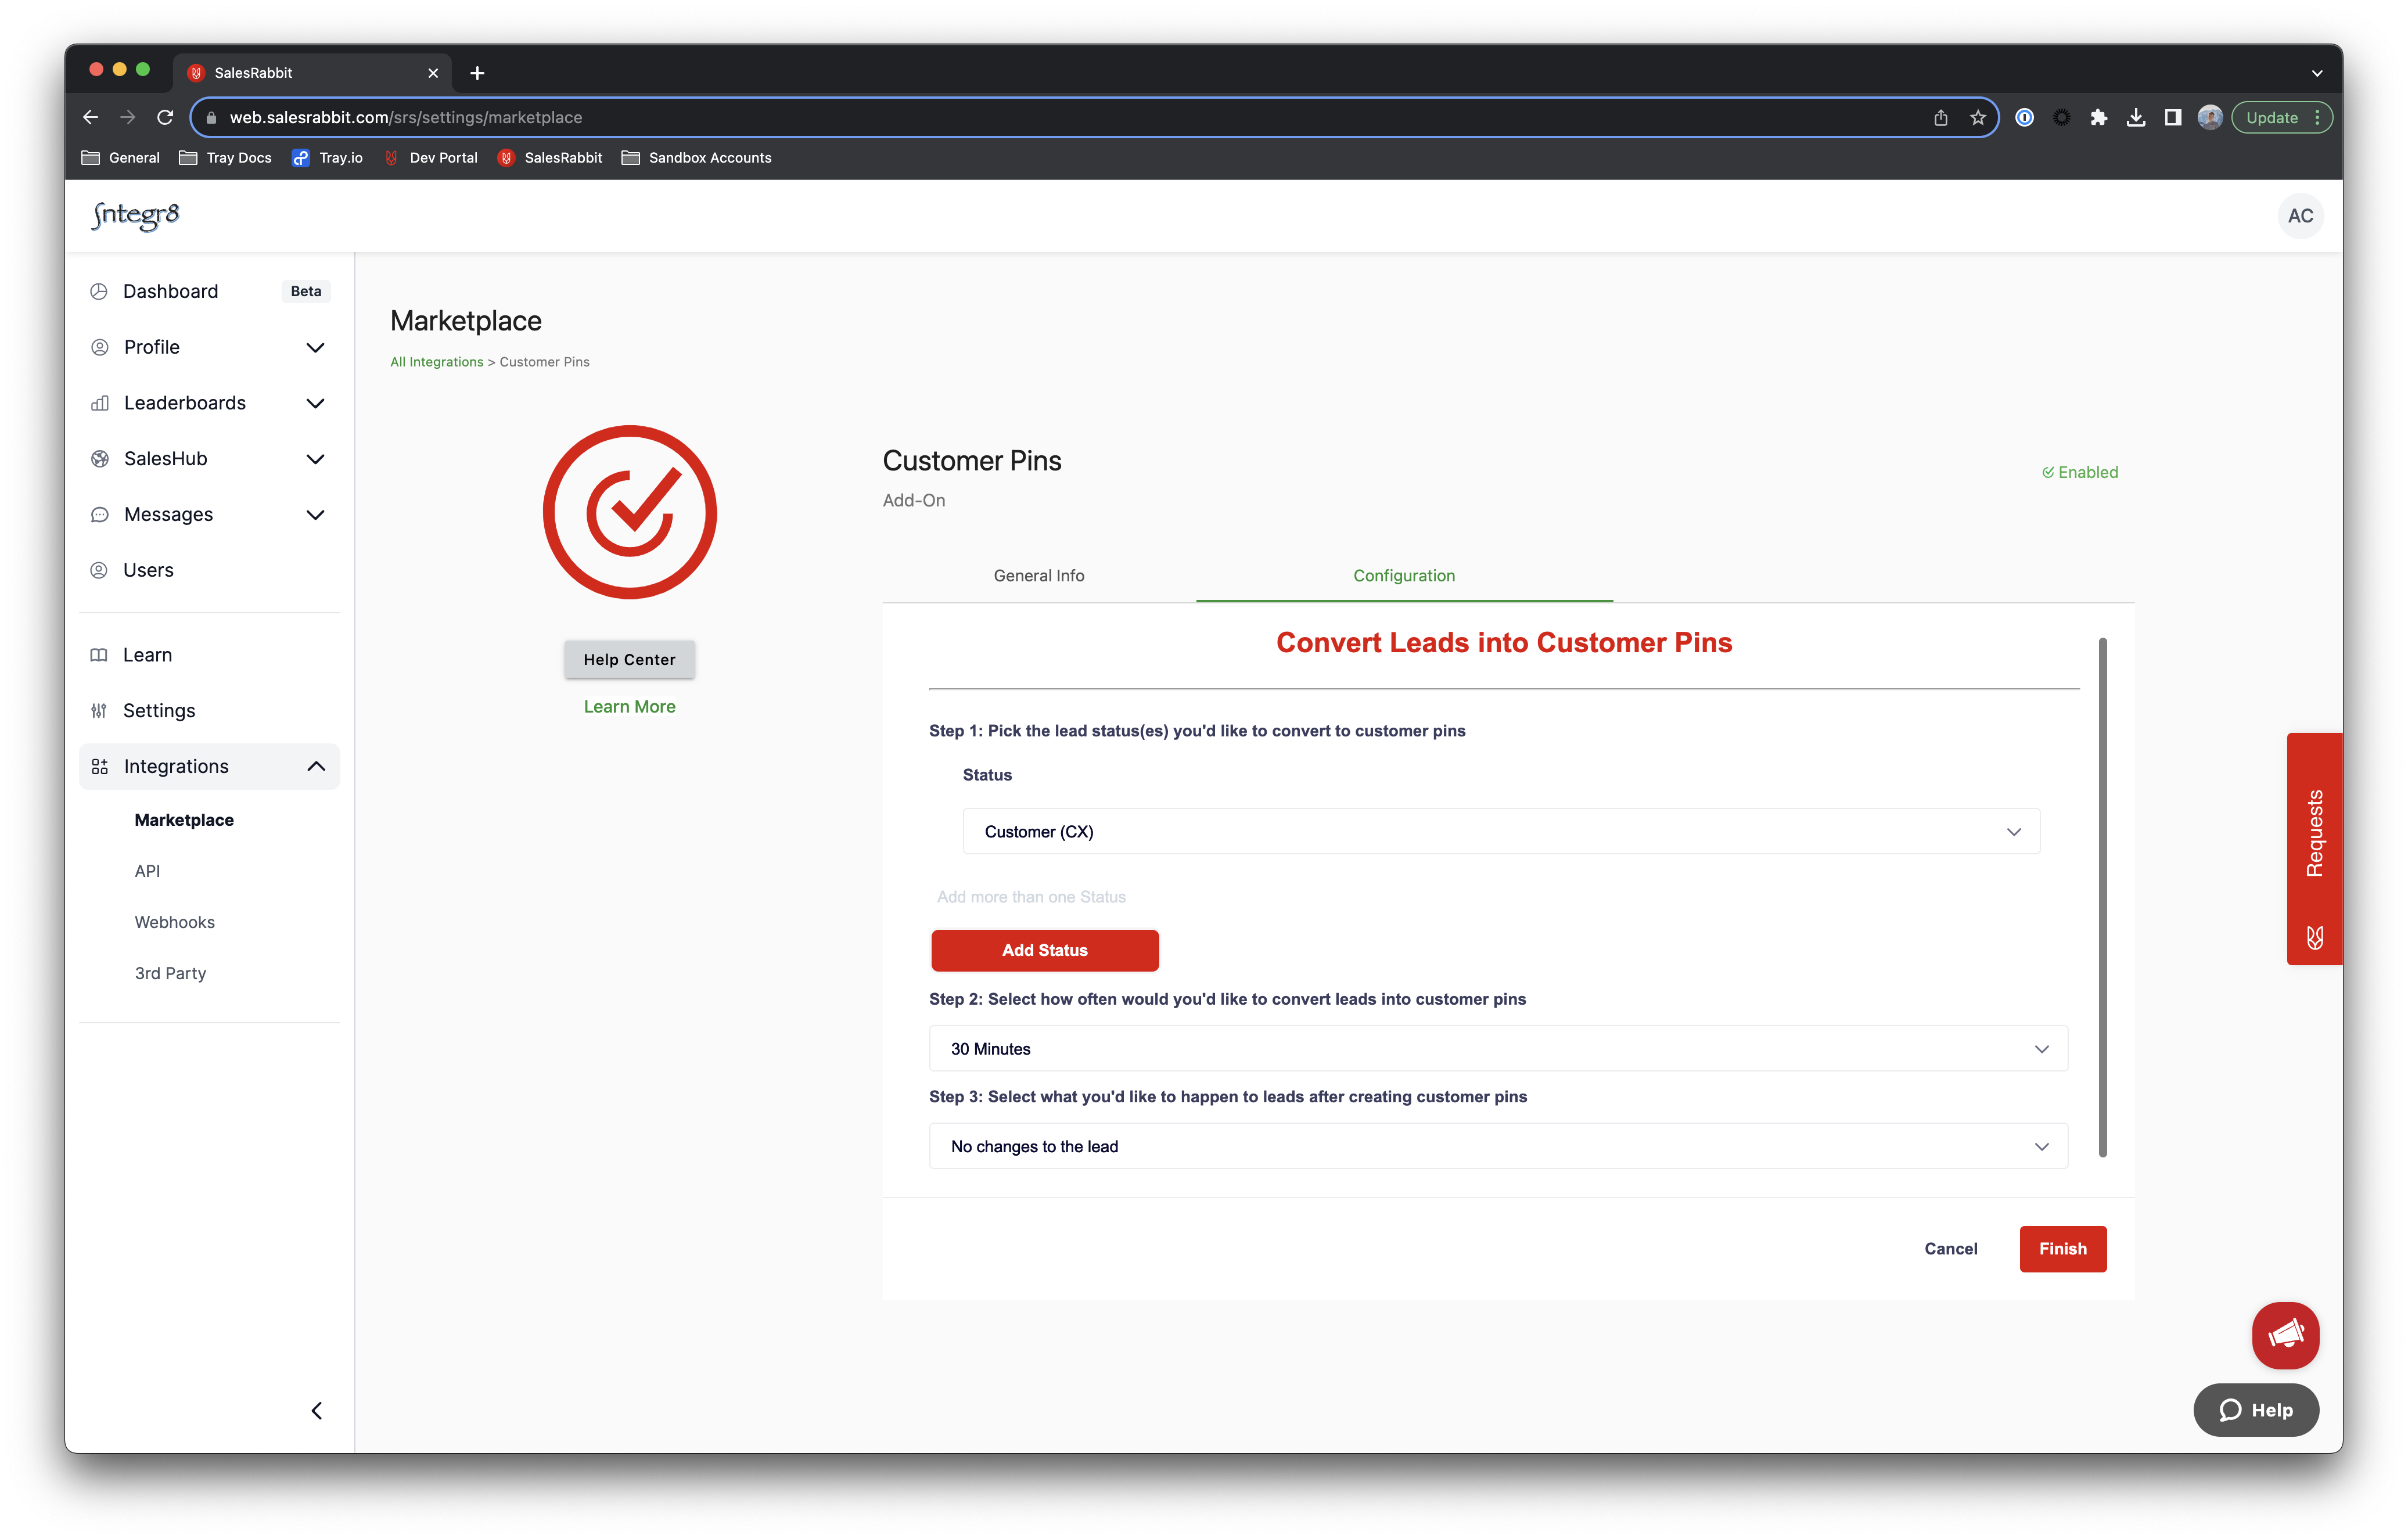Click the Customer Pins checkmark logo

(629, 512)
